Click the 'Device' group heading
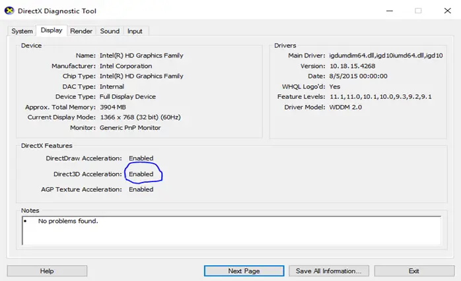 click(x=32, y=46)
